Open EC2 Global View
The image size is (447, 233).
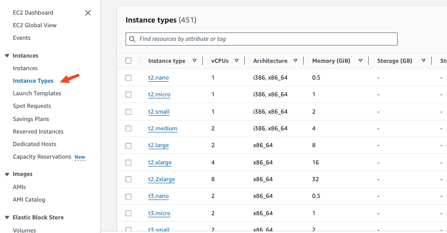pyautogui.click(x=35, y=25)
